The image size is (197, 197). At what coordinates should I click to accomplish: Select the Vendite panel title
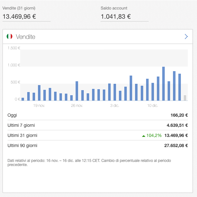pyautogui.click(x=25, y=37)
